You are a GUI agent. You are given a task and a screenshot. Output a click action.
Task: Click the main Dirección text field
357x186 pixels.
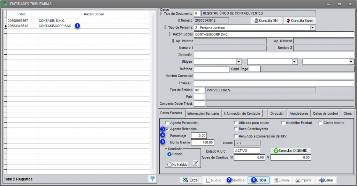[x=274, y=55]
